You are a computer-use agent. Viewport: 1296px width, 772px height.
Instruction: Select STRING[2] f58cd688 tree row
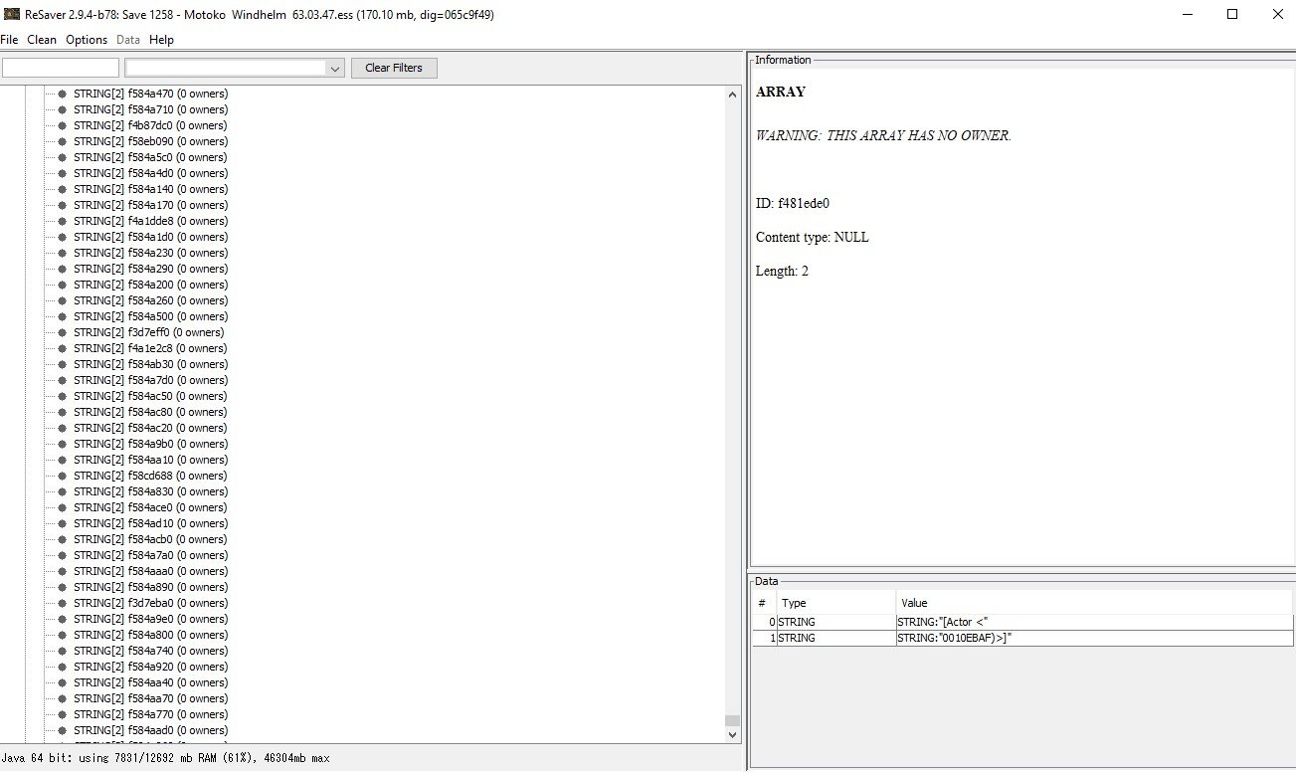[150, 476]
